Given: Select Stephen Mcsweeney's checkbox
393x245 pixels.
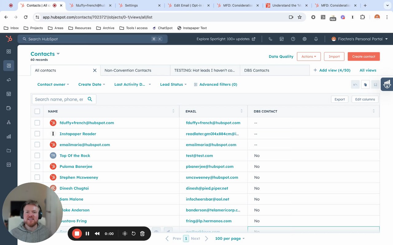Looking at the screenshot, I should click(37, 177).
